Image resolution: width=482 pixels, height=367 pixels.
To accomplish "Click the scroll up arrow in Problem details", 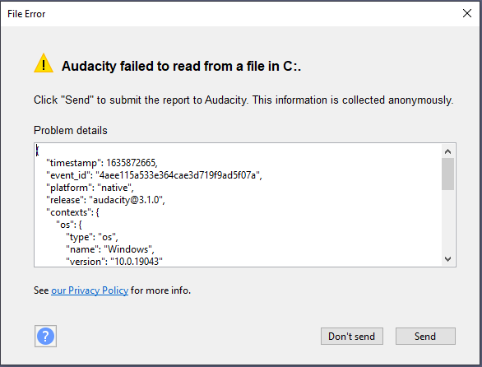I will point(447,151).
